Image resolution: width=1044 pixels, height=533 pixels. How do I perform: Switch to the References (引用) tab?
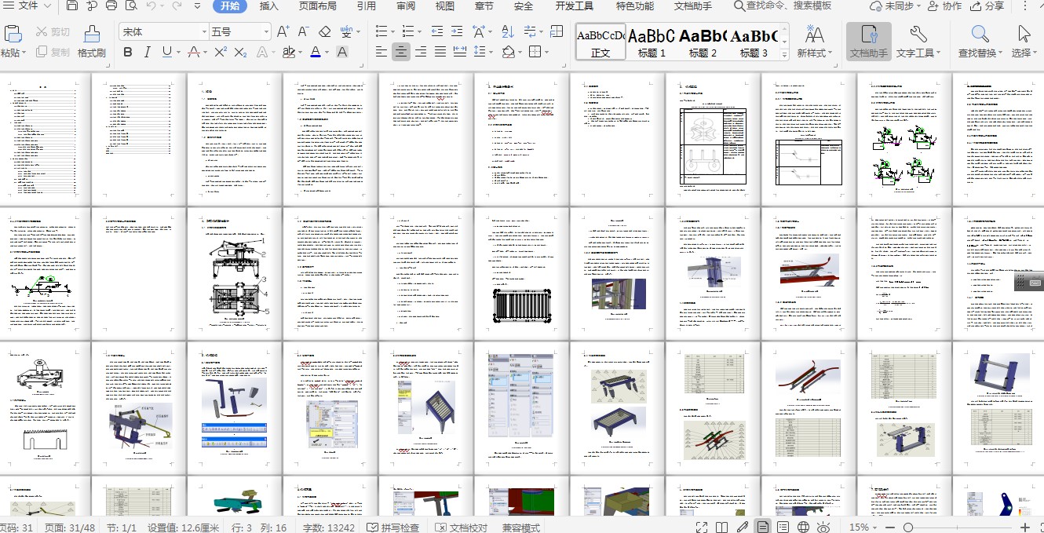(x=366, y=6)
